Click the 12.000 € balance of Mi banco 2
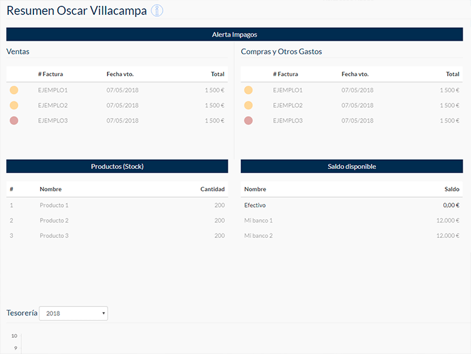The width and height of the screenshot is (471, 354). (x=448, y=236)
